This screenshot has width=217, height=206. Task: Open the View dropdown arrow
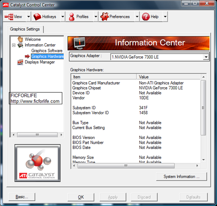click(28, 17)
